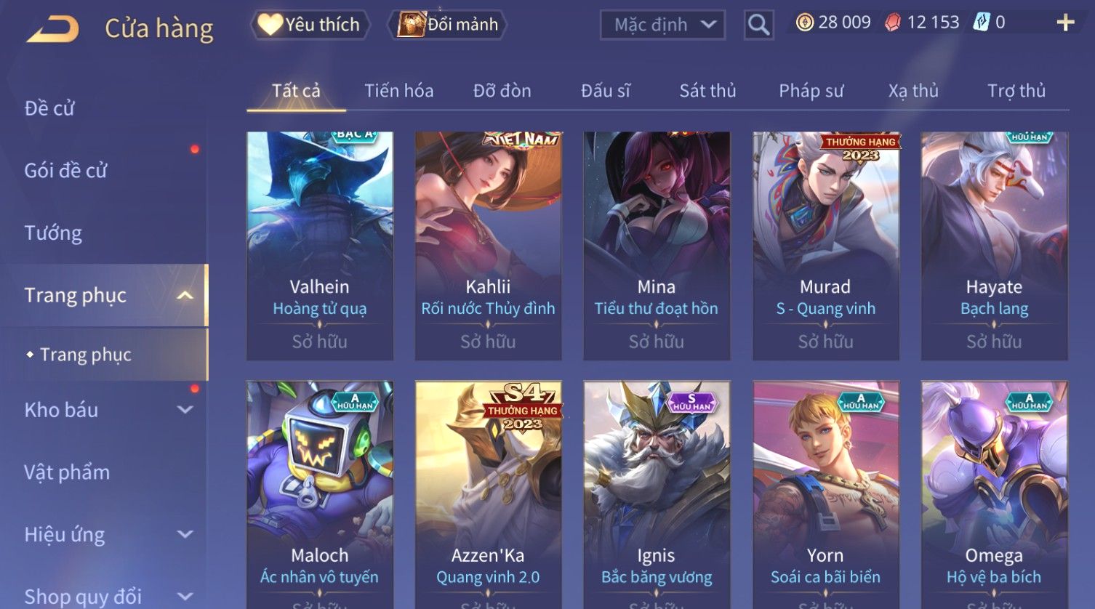Viewport: 1095px width, 609px height.
Task: Open Yêu thích heart favorites
Action: click(310, 25)
